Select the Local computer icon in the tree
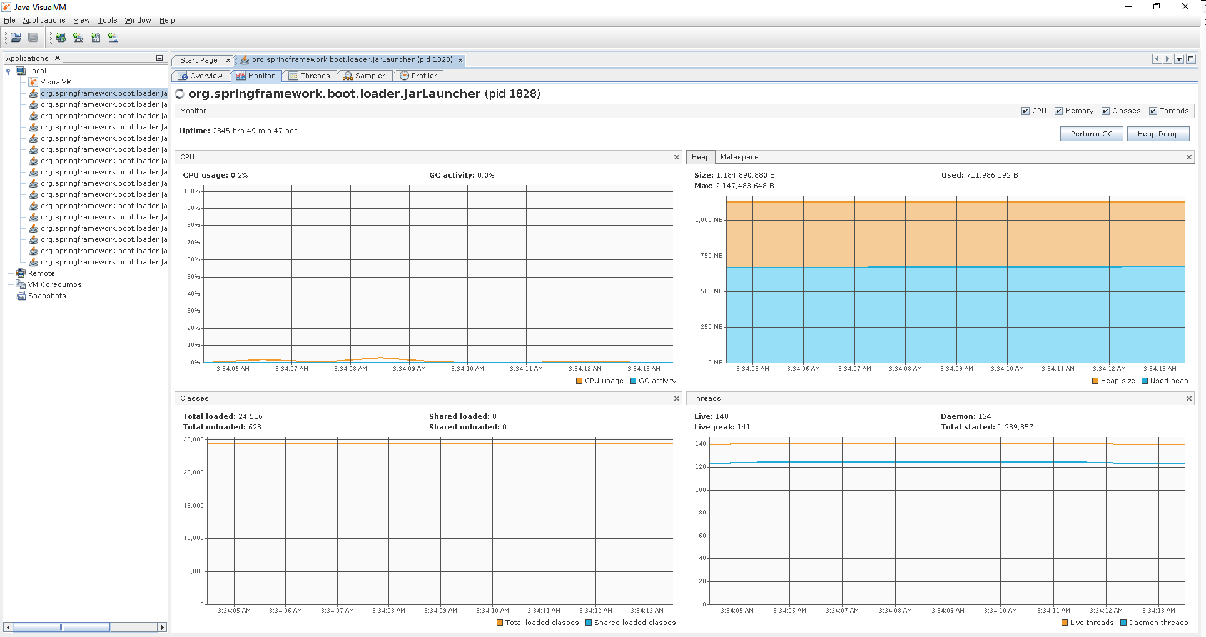The image size is (1206, 637). point(21,71)
